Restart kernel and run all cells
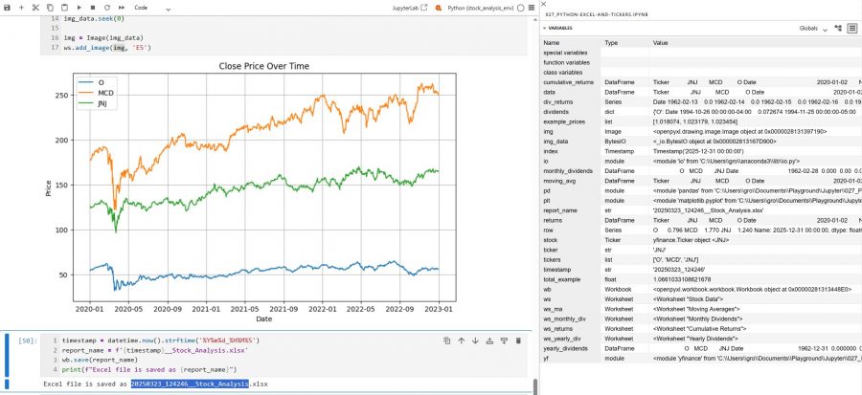Viewport: 862px width, 395px height. pos(121,8)
